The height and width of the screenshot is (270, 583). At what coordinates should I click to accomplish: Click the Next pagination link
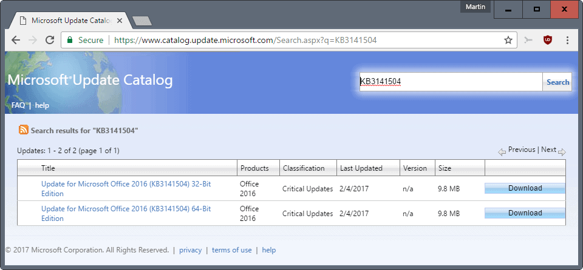549,150
